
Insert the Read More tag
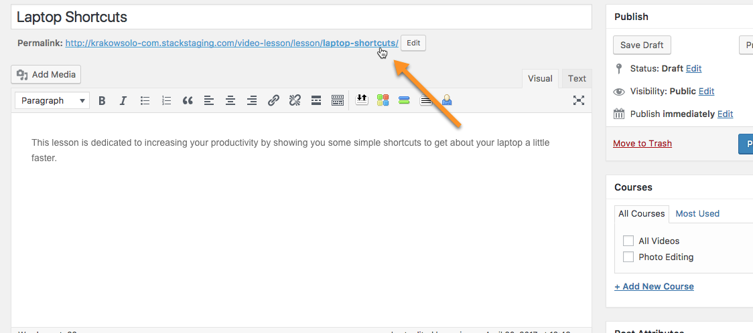click(316, 100)
